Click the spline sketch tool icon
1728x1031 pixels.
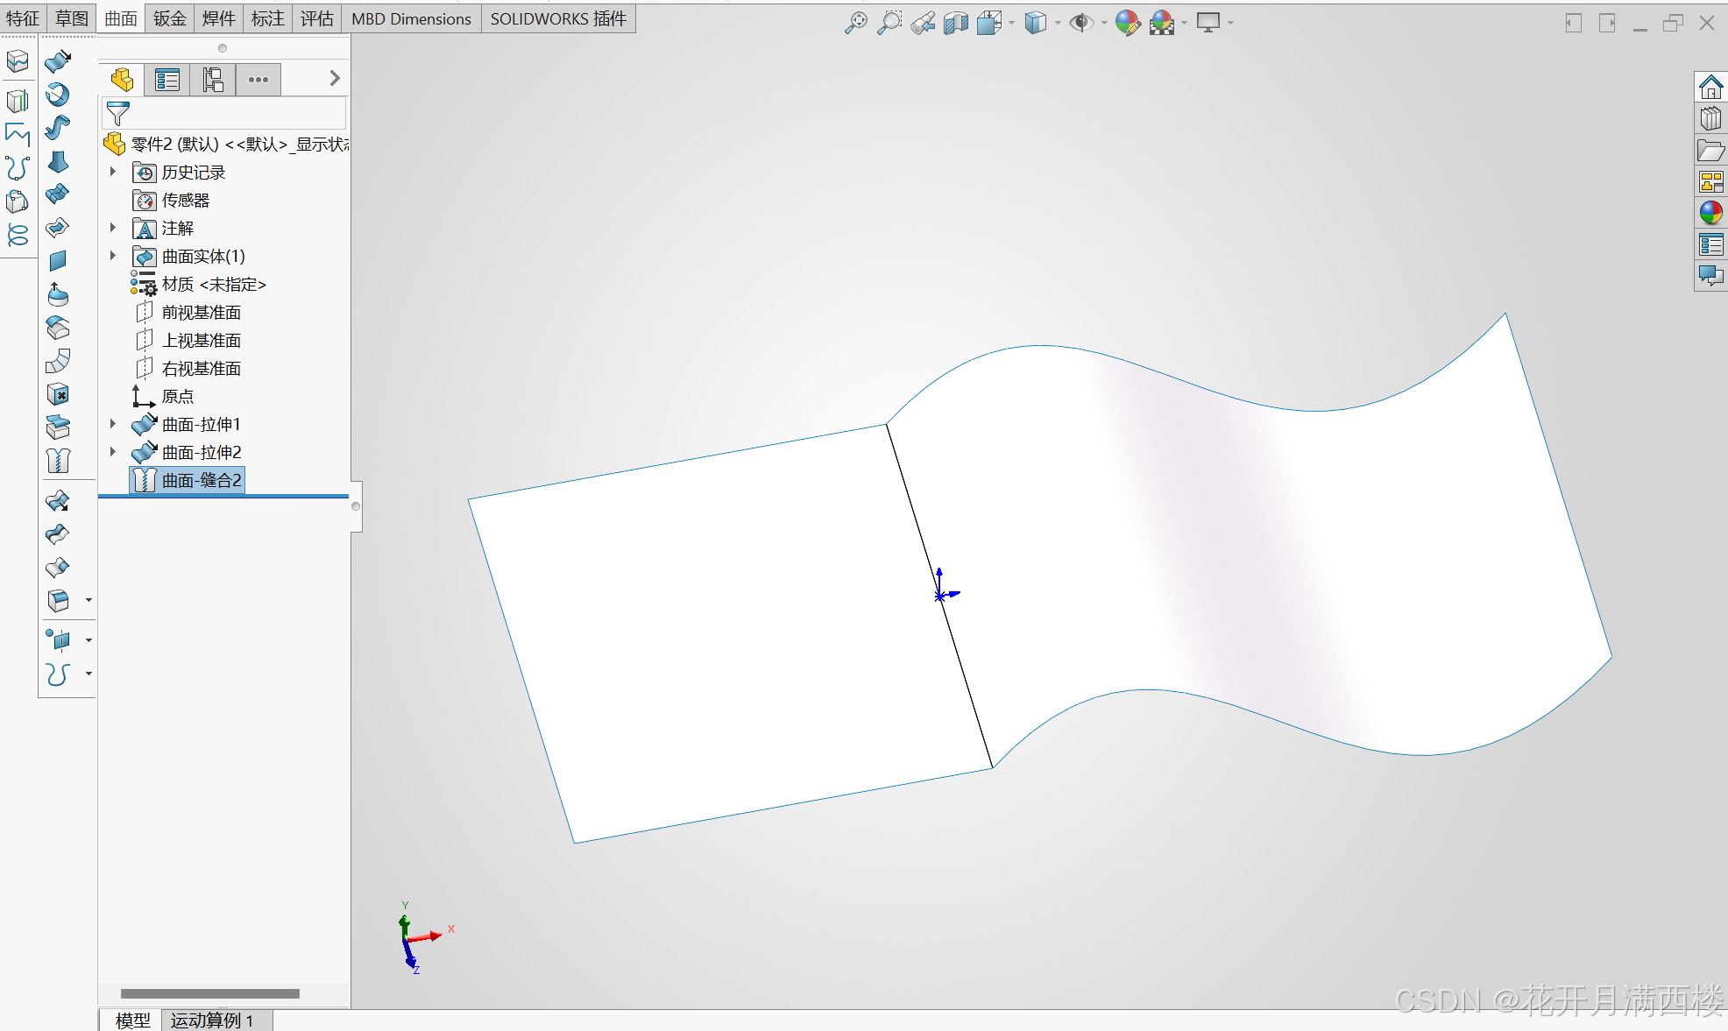18,167
